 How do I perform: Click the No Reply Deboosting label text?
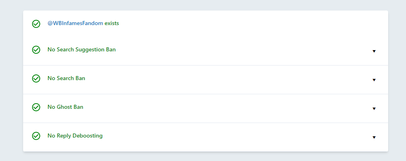pos(75,136)
